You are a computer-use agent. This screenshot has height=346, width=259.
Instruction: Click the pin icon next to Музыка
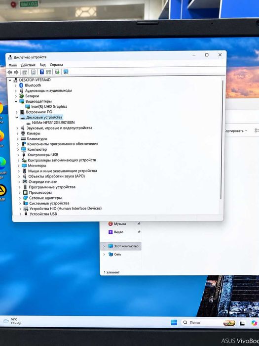tap(139, 224)
